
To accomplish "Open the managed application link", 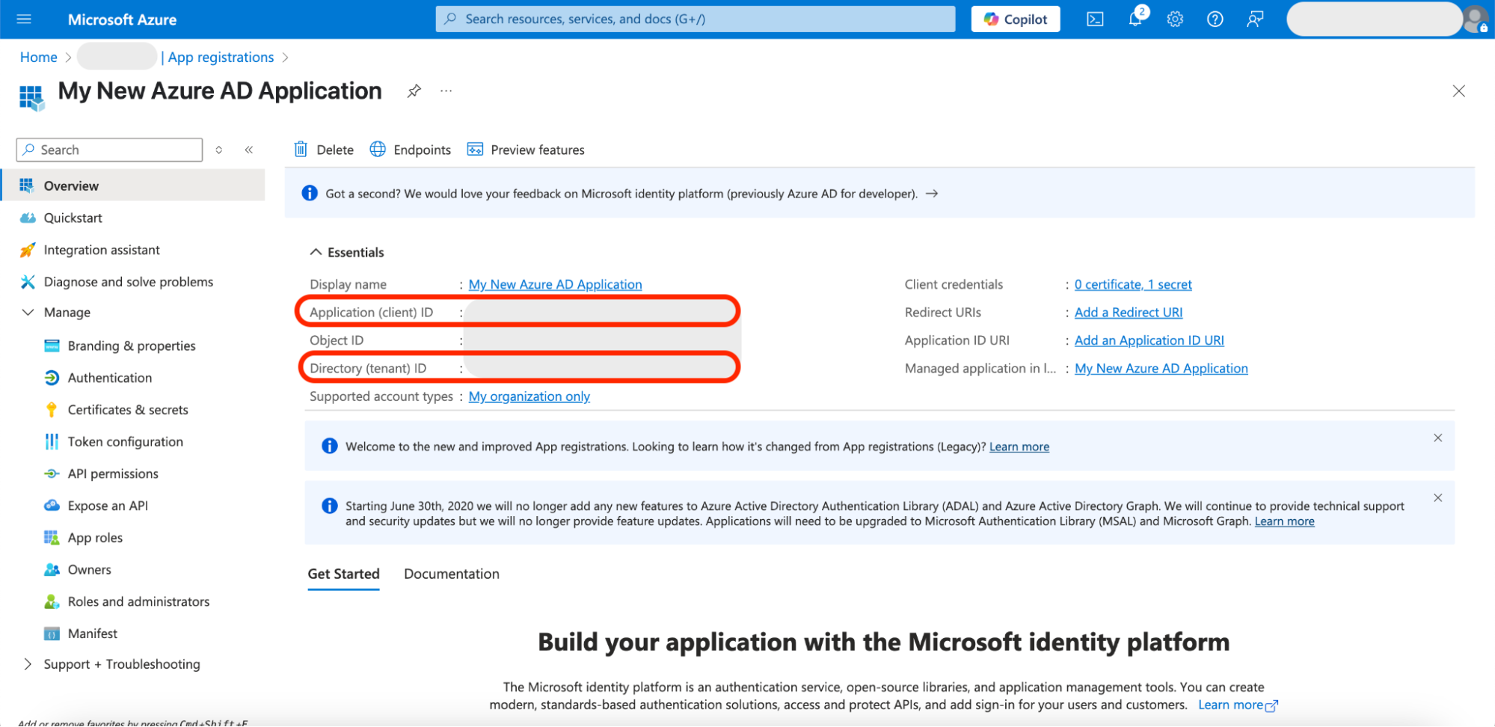I will coord(1161,368).
